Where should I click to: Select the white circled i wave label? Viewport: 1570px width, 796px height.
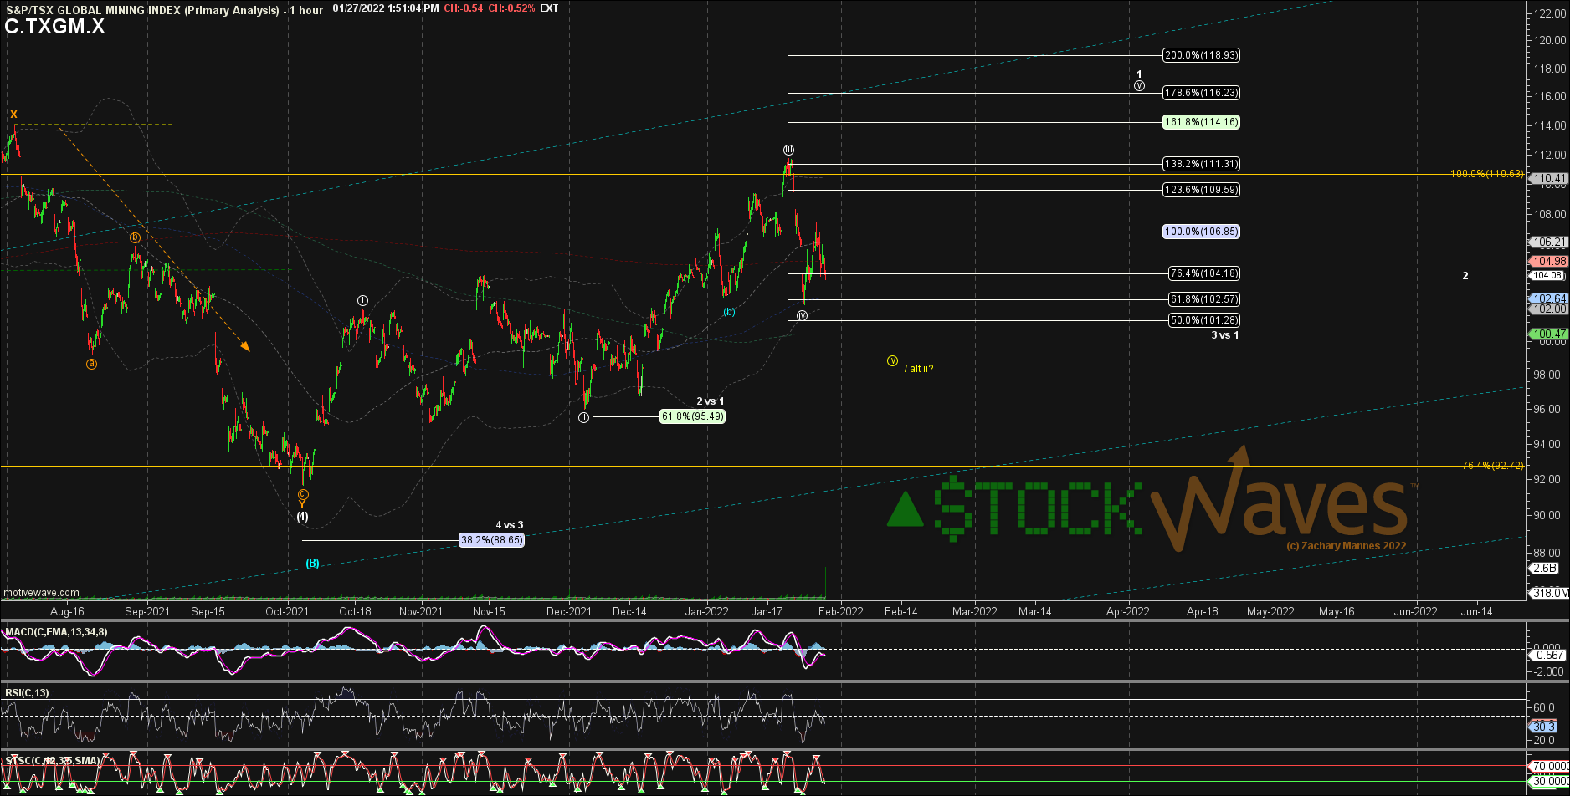(362, 300)
